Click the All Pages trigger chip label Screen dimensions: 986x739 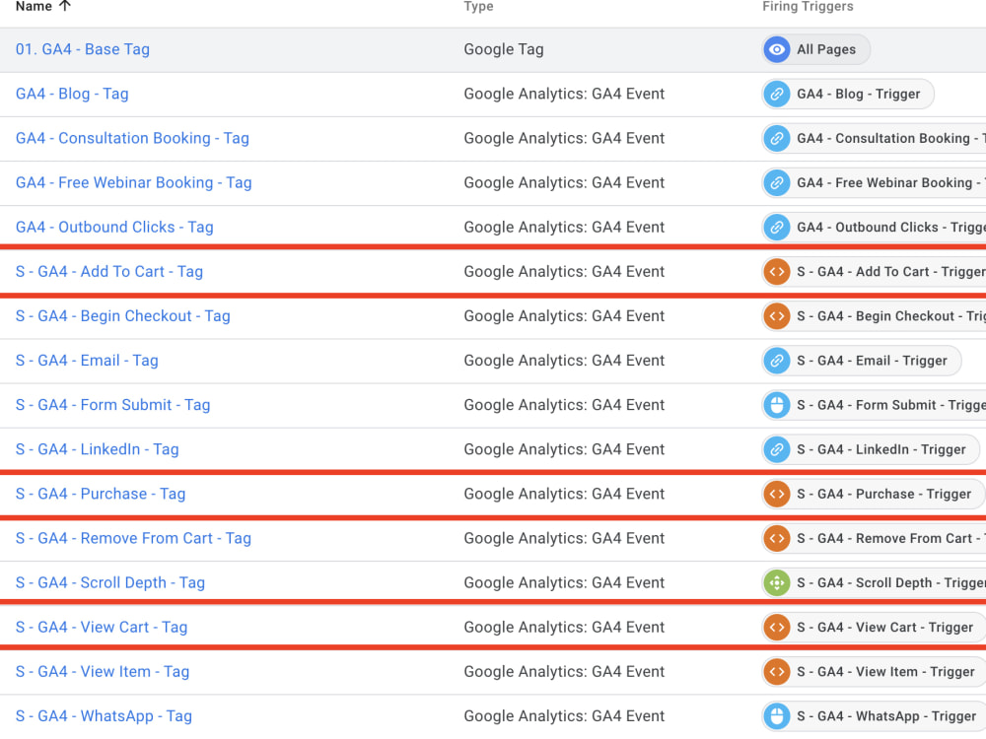[826, 49]
